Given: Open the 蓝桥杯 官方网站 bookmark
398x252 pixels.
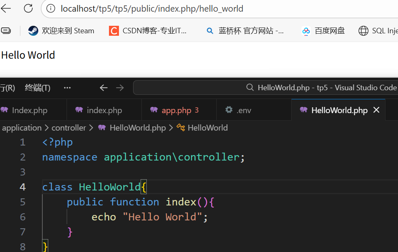Looking at the screenshot, I should (245, 31).
